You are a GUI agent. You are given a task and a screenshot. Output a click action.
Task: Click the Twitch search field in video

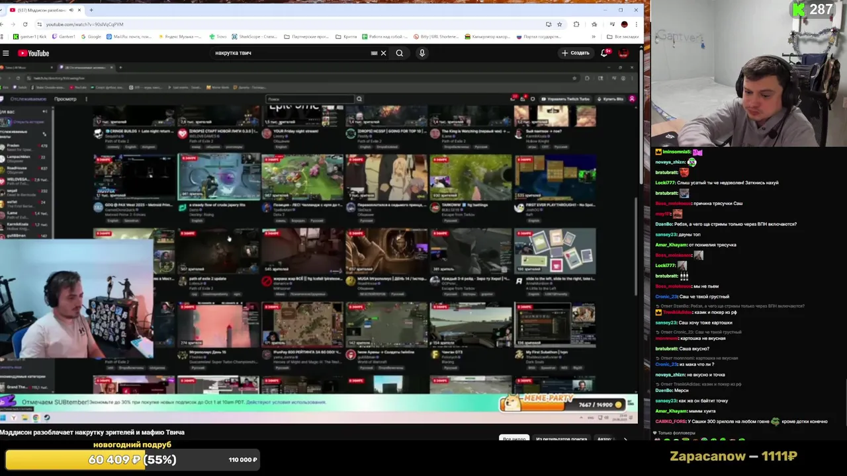(x=310, y=99)
